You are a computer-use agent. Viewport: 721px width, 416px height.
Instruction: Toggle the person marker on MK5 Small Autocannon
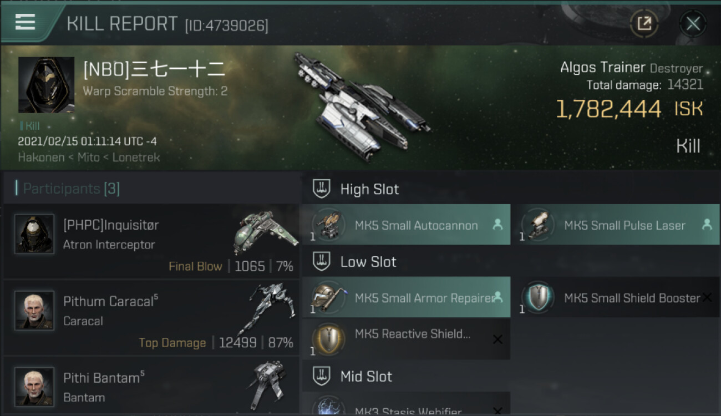[497, 225]
